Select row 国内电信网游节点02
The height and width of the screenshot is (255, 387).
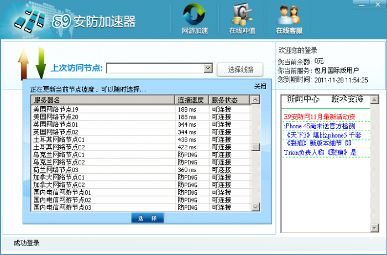pos(140,200)
